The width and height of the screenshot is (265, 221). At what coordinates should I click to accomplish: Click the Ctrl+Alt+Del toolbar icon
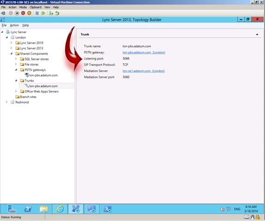[3, 13]
